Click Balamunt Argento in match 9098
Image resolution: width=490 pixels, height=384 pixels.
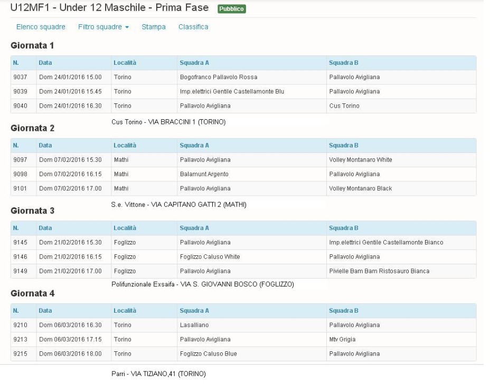tap(204, 174)
